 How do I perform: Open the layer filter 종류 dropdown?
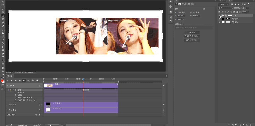tap(223, 4)
